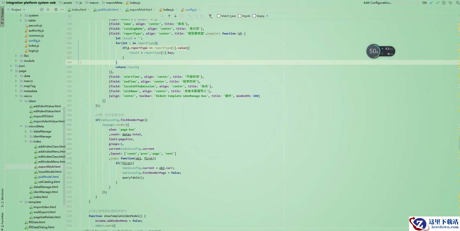Collapse the ident folder
Screen dimensions: 460x231
[x=21, y=101]
